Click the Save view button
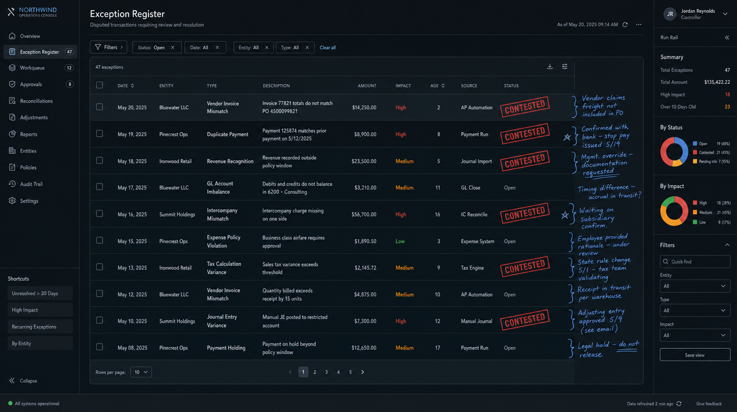The width and height of the screenshot is (737, 412). click(695, 355)
